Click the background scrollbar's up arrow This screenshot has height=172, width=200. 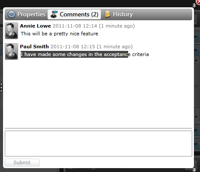pyautogui.click(x=196, y=60)
